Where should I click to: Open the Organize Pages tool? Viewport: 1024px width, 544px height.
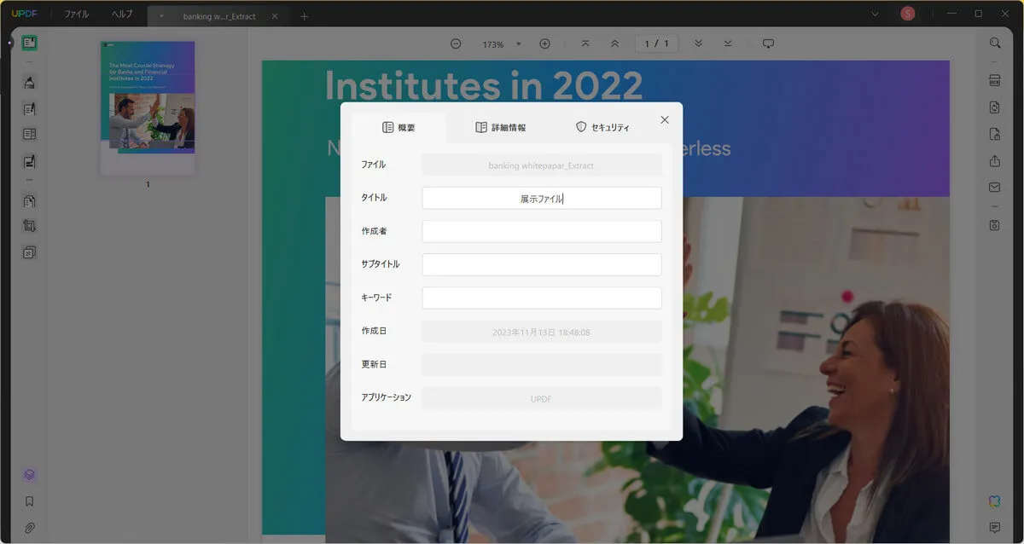(x=29, y=201)
